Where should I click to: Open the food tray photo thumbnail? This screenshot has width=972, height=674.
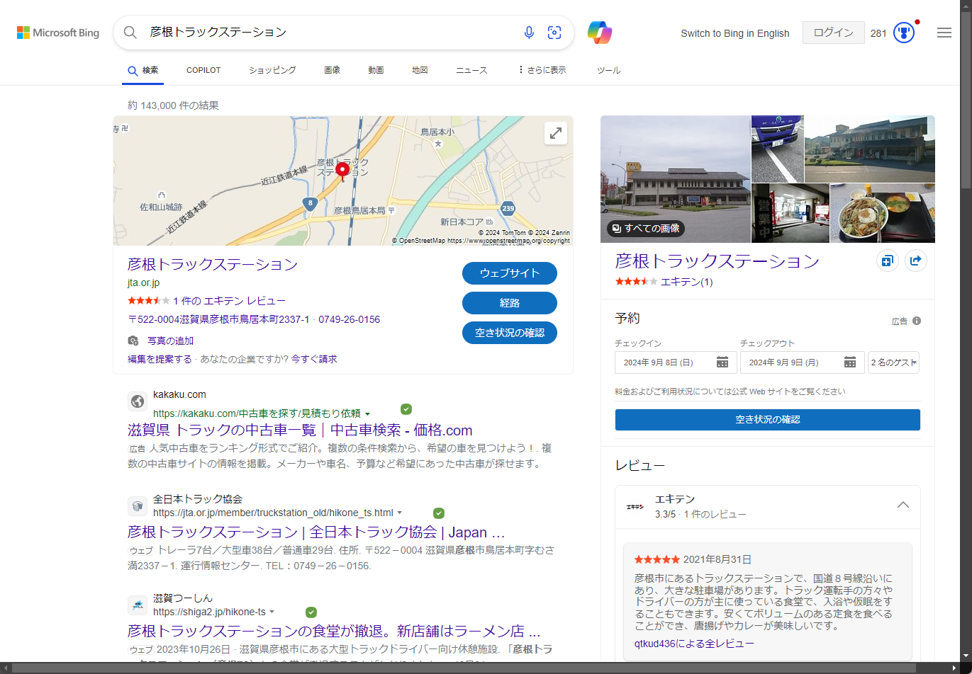tap(883, 213)
